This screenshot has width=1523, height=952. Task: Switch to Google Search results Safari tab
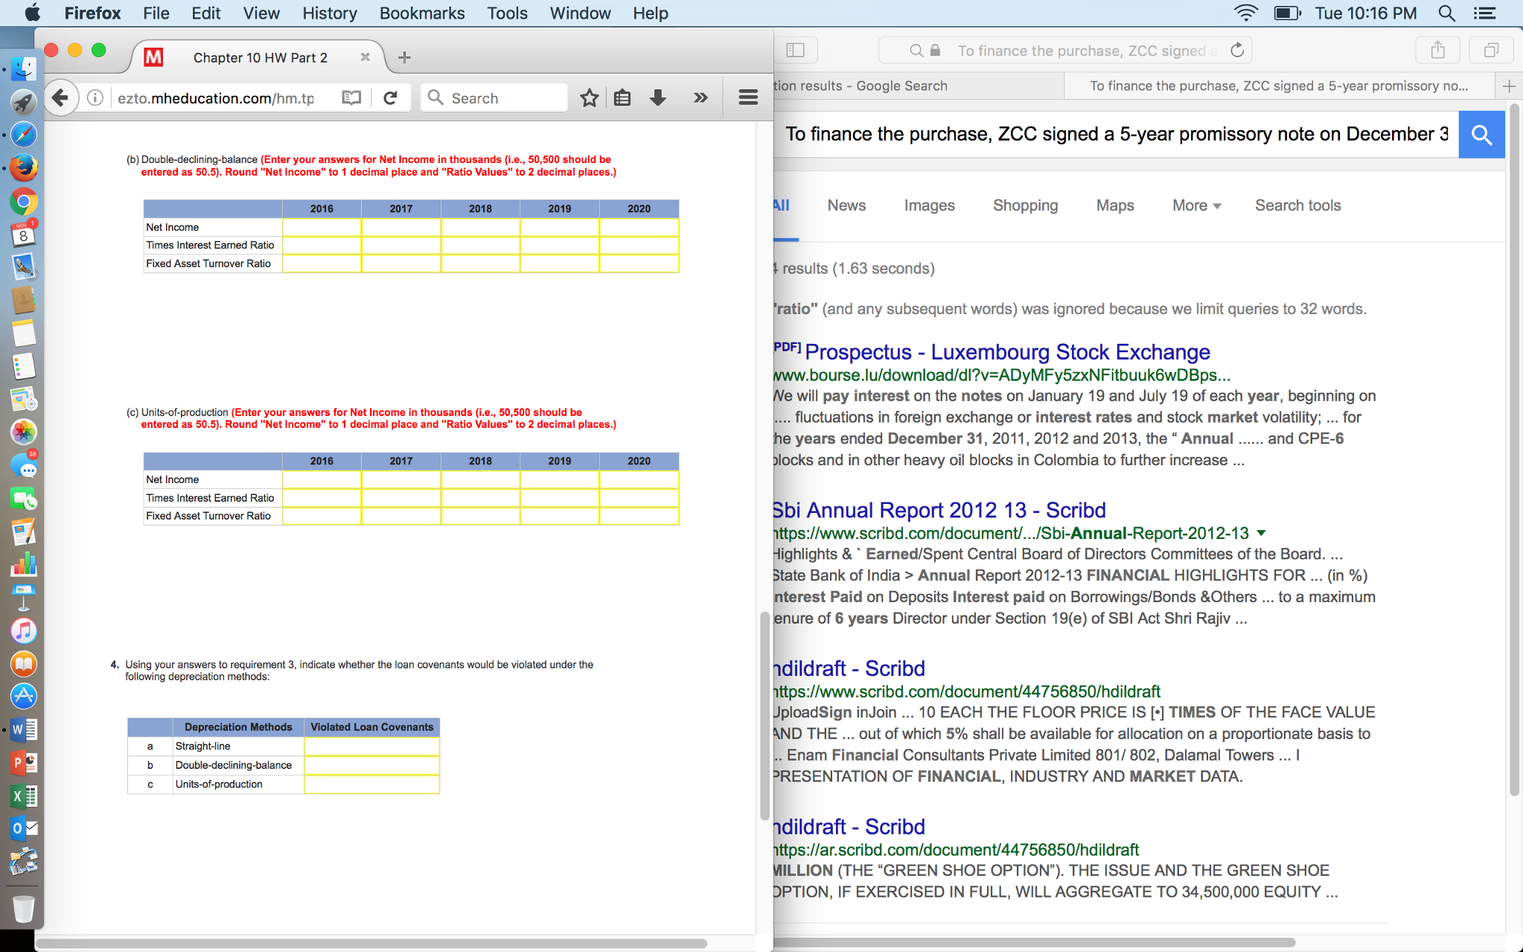919,86
